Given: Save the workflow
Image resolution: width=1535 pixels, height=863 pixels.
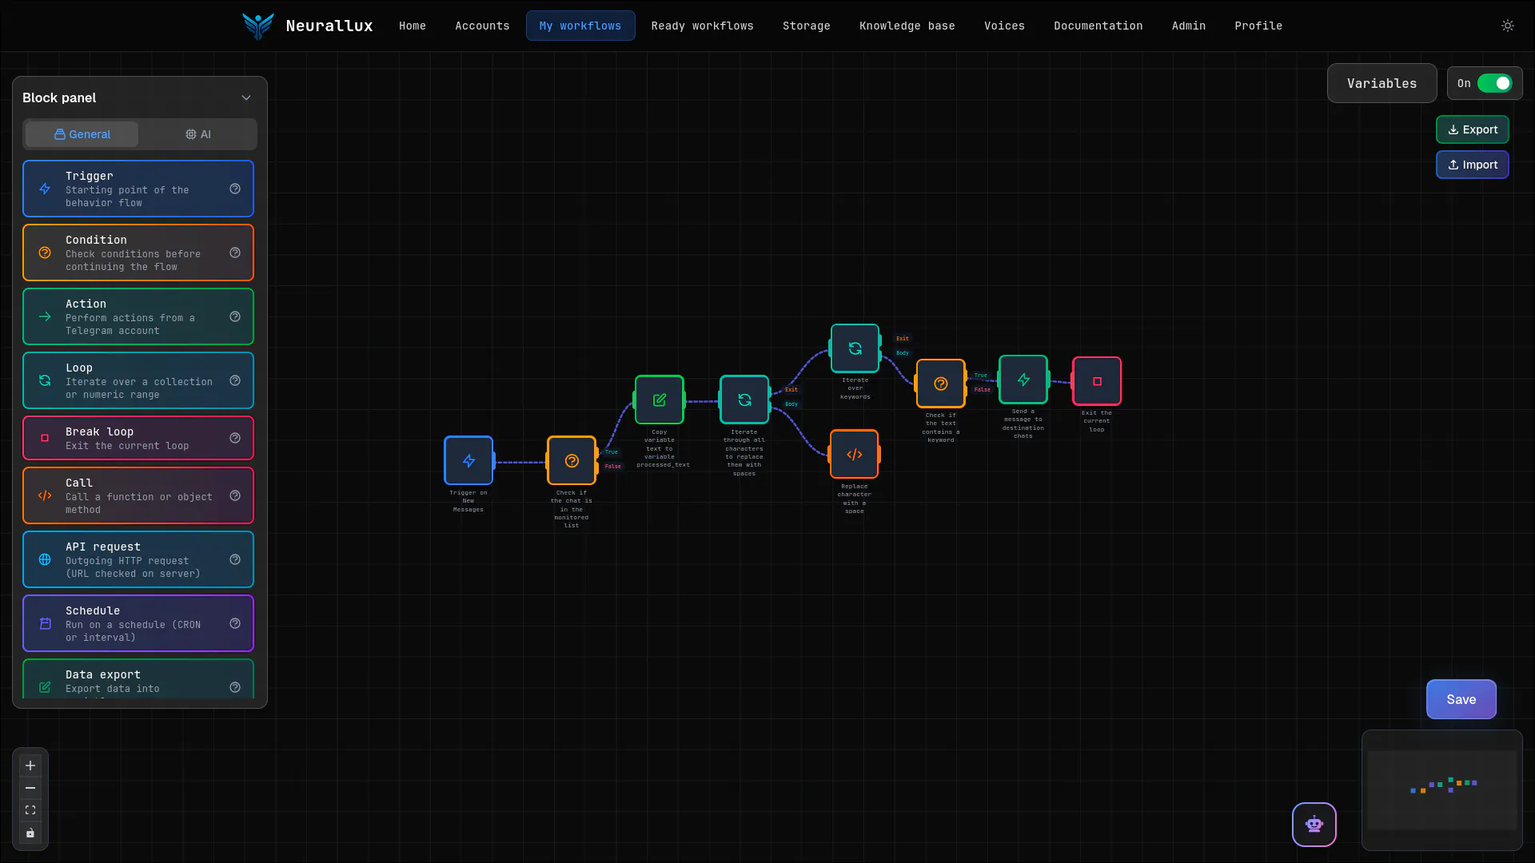Looking at the screenshot, I should point(1461,699).
